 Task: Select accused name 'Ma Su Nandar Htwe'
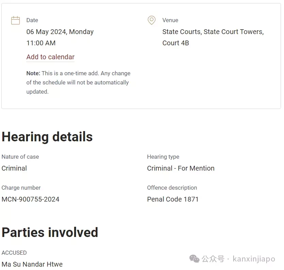pyautogui.click(x=32, y=264)
